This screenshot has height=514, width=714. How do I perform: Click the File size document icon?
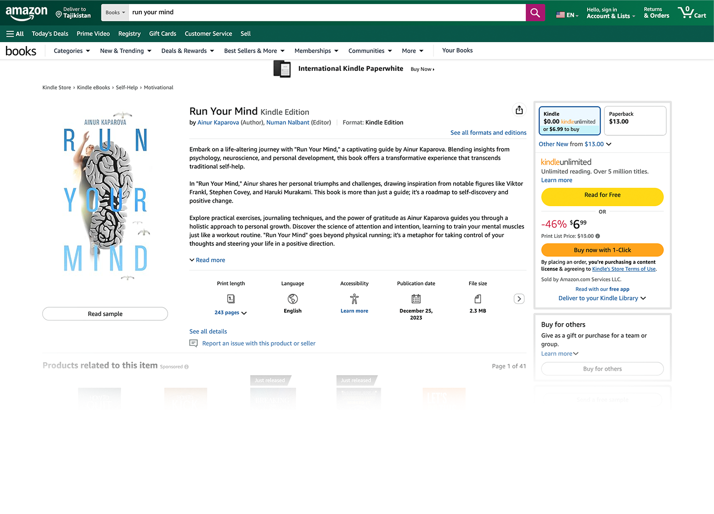(478, 299)
